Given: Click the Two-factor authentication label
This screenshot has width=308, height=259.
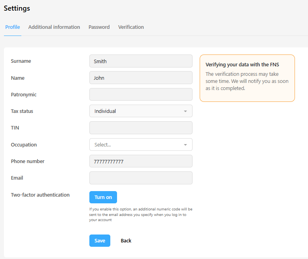Looking at the screenshot, I should click(x=40, y=195).
